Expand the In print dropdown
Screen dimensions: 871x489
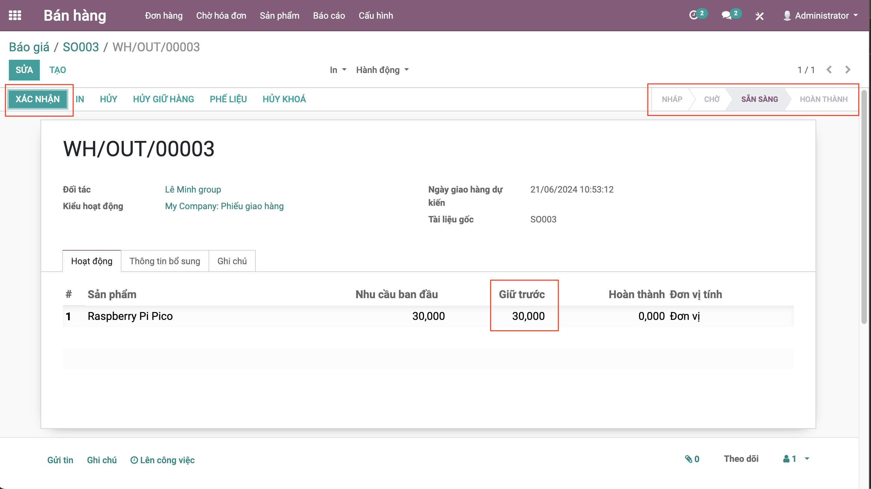click(338, 70)
